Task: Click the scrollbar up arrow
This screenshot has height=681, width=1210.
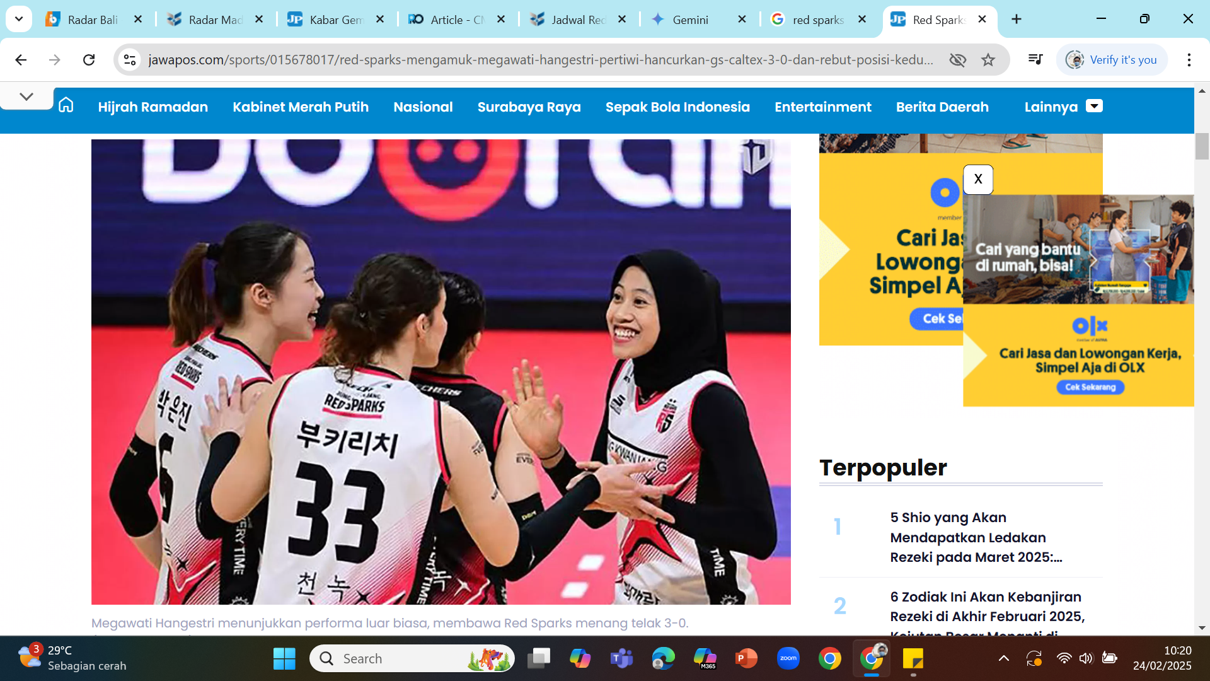Action: click(1202, 91)
